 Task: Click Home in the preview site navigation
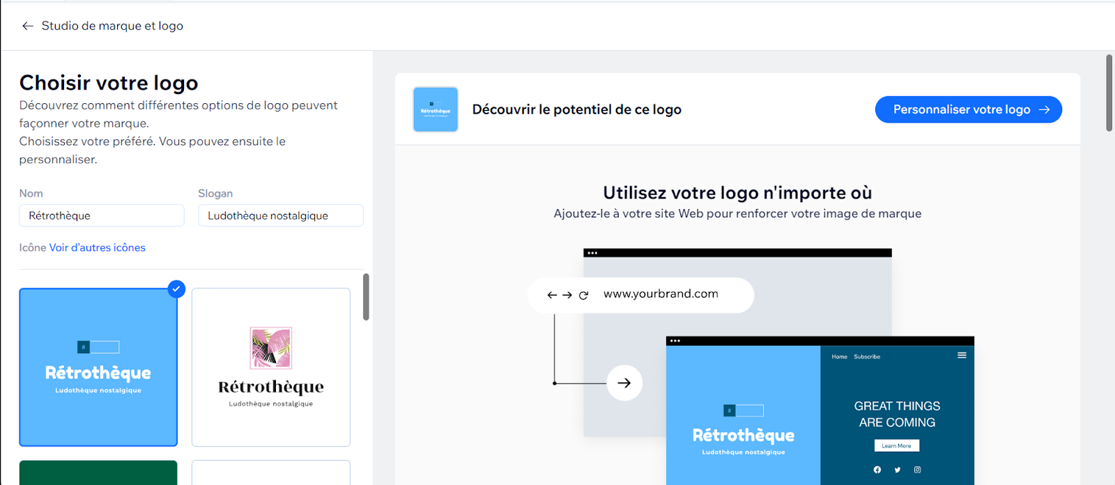coord(839,357)
